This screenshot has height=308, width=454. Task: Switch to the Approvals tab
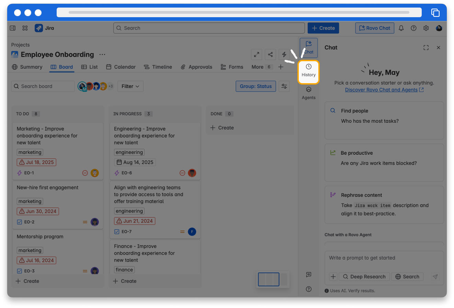coord(197,67)
